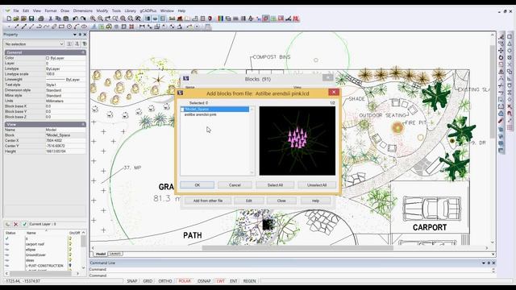Toggle SNAP in status bar
Image resolution: width=516 pixels, height=290 pixels.
[132, 281]
